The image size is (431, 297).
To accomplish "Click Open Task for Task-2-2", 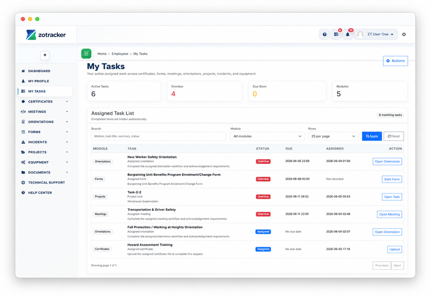I will [x=392, y=197].
